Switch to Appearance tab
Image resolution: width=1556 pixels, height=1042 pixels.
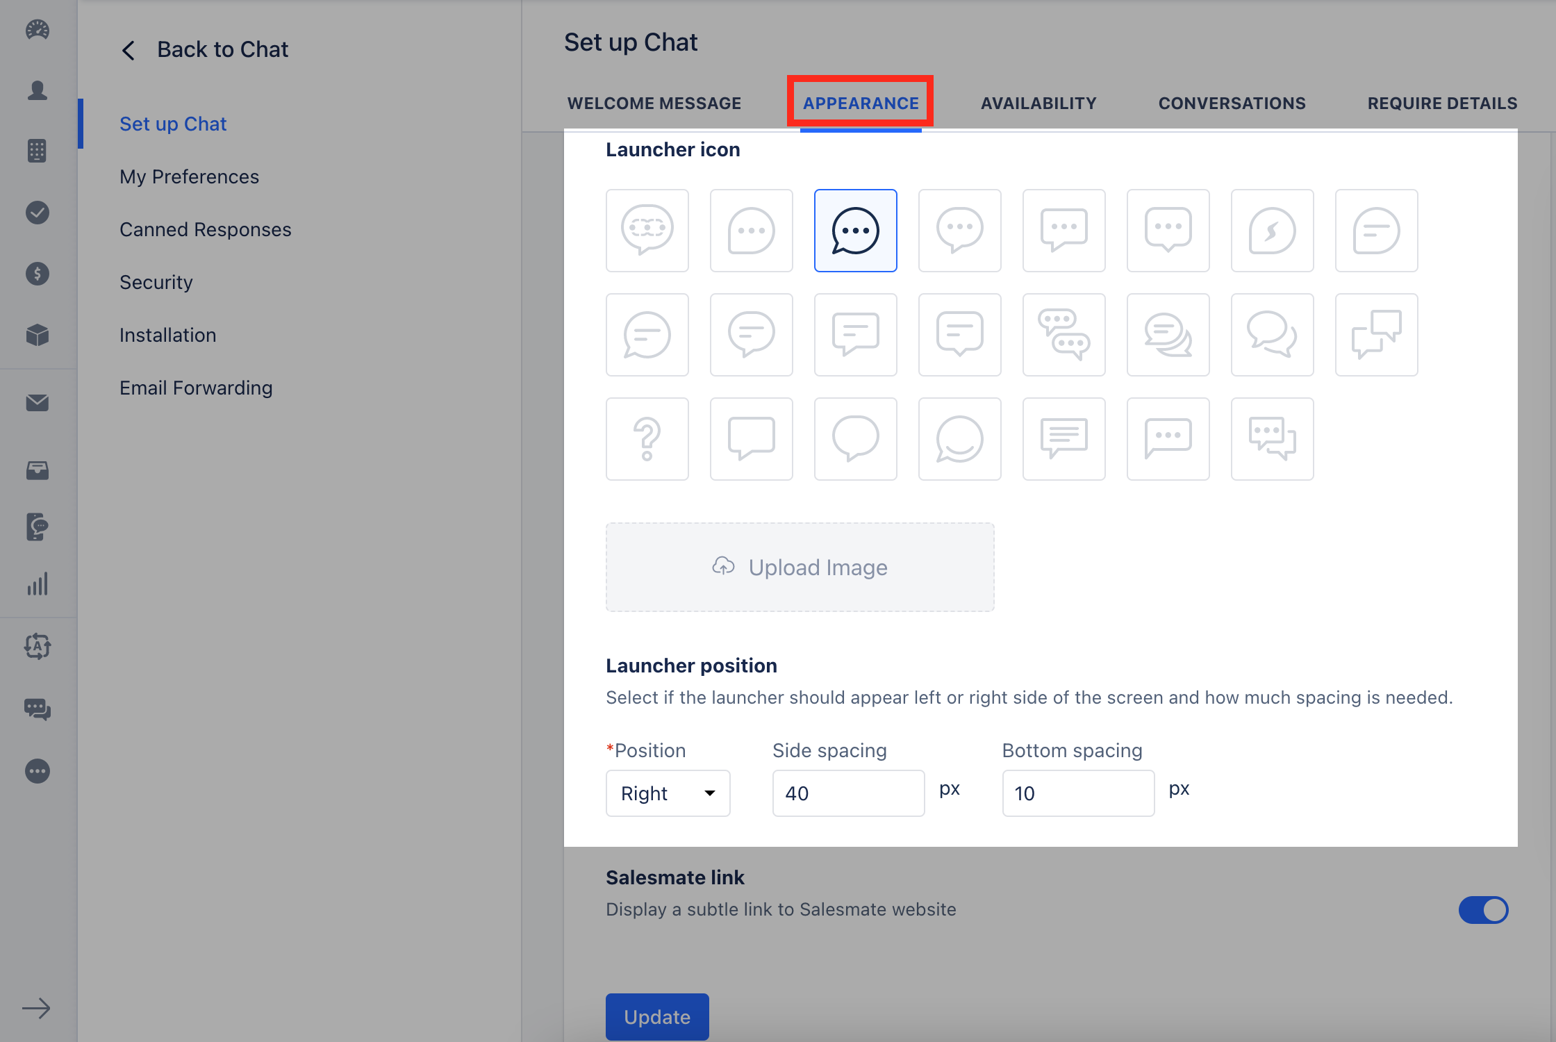coord(861,104)
